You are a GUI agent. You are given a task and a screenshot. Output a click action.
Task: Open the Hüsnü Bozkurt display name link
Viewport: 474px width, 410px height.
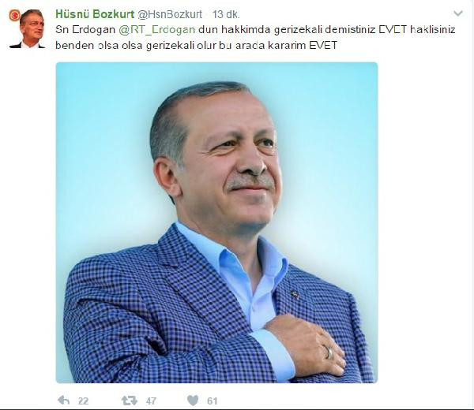[x=95, y=14]
